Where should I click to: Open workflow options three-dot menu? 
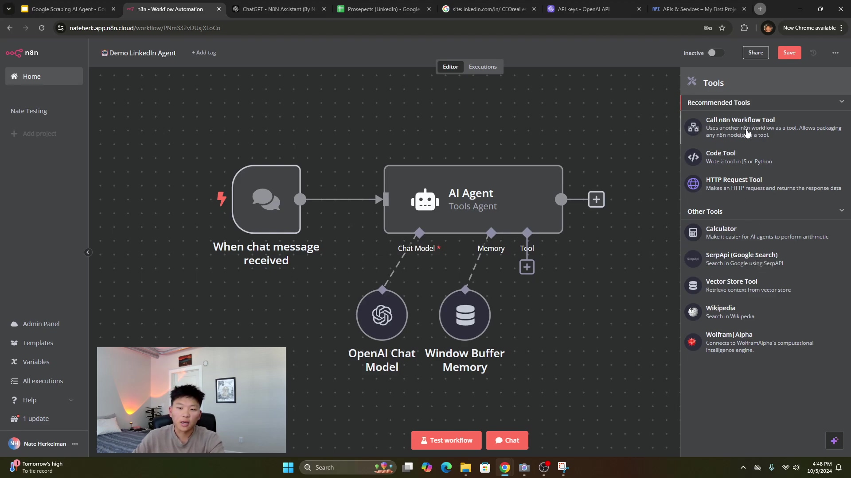coord(835,53)
